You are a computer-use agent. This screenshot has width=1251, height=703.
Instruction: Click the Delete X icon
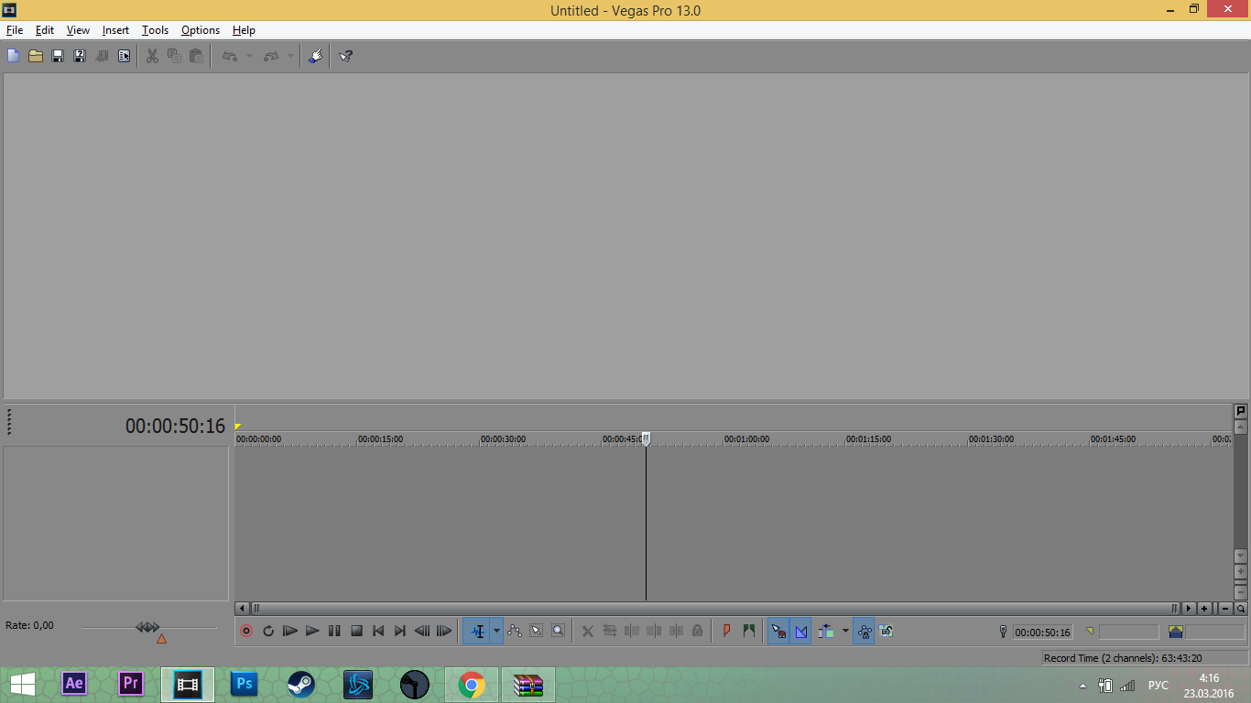point(588,631)
